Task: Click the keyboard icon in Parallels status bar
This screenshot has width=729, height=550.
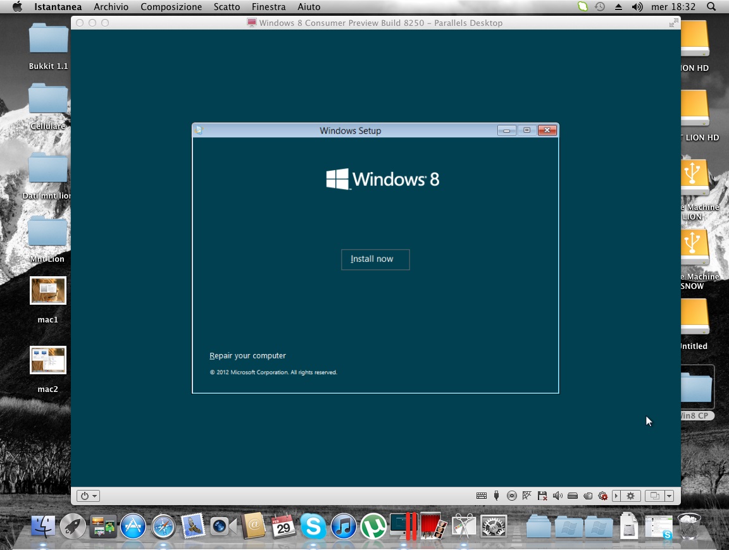Action: coord(481,496)
